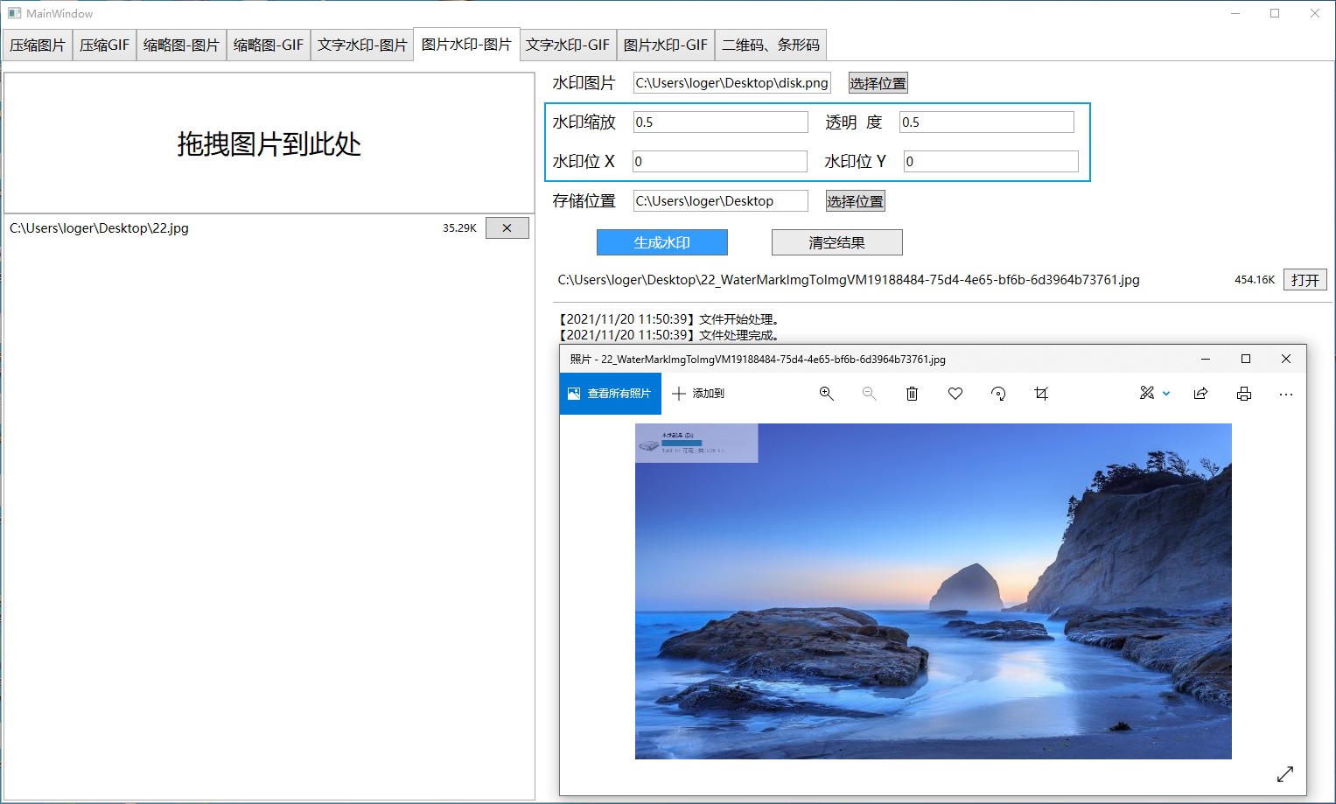Click the 清空结果 button
Viewport: 1336px width, 804px height.
[x=837, y=242]
